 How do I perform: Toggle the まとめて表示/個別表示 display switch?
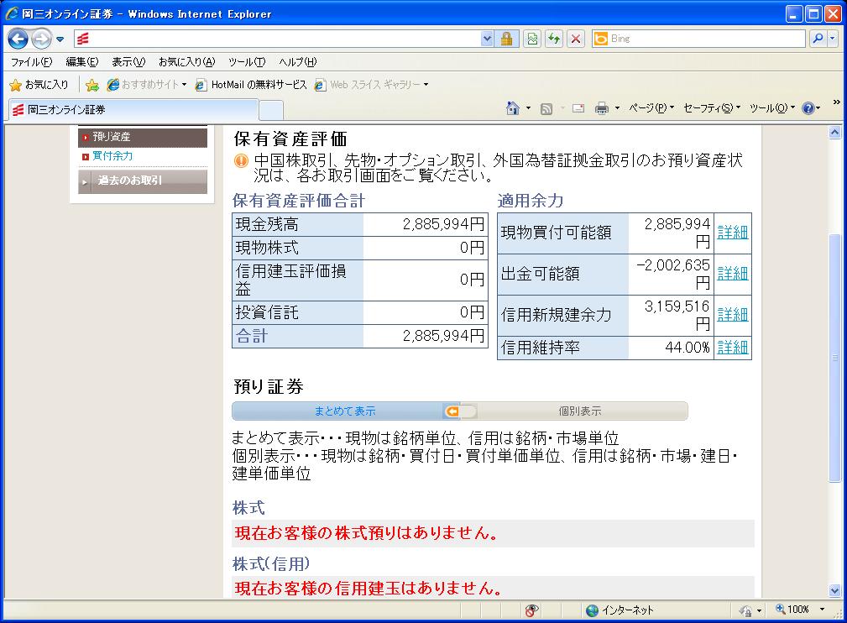pyautogui.click(x=460, y=411)
